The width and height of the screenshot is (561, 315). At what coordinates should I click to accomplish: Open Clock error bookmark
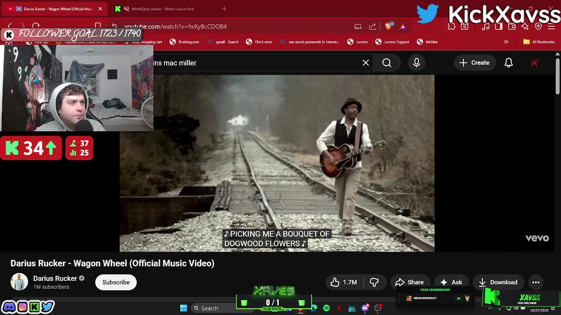pos(259,42)
